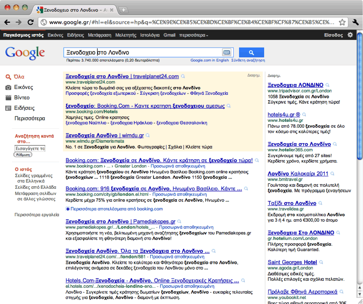
Task: Open Φθηνά Ξενοδοχεία sitelink in first ad
Action: tap(209, 93)
